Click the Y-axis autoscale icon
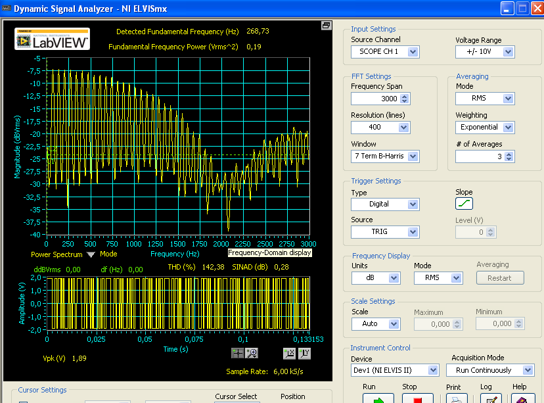The width and height of the screenshot is (544, 403). coord(304,353)
